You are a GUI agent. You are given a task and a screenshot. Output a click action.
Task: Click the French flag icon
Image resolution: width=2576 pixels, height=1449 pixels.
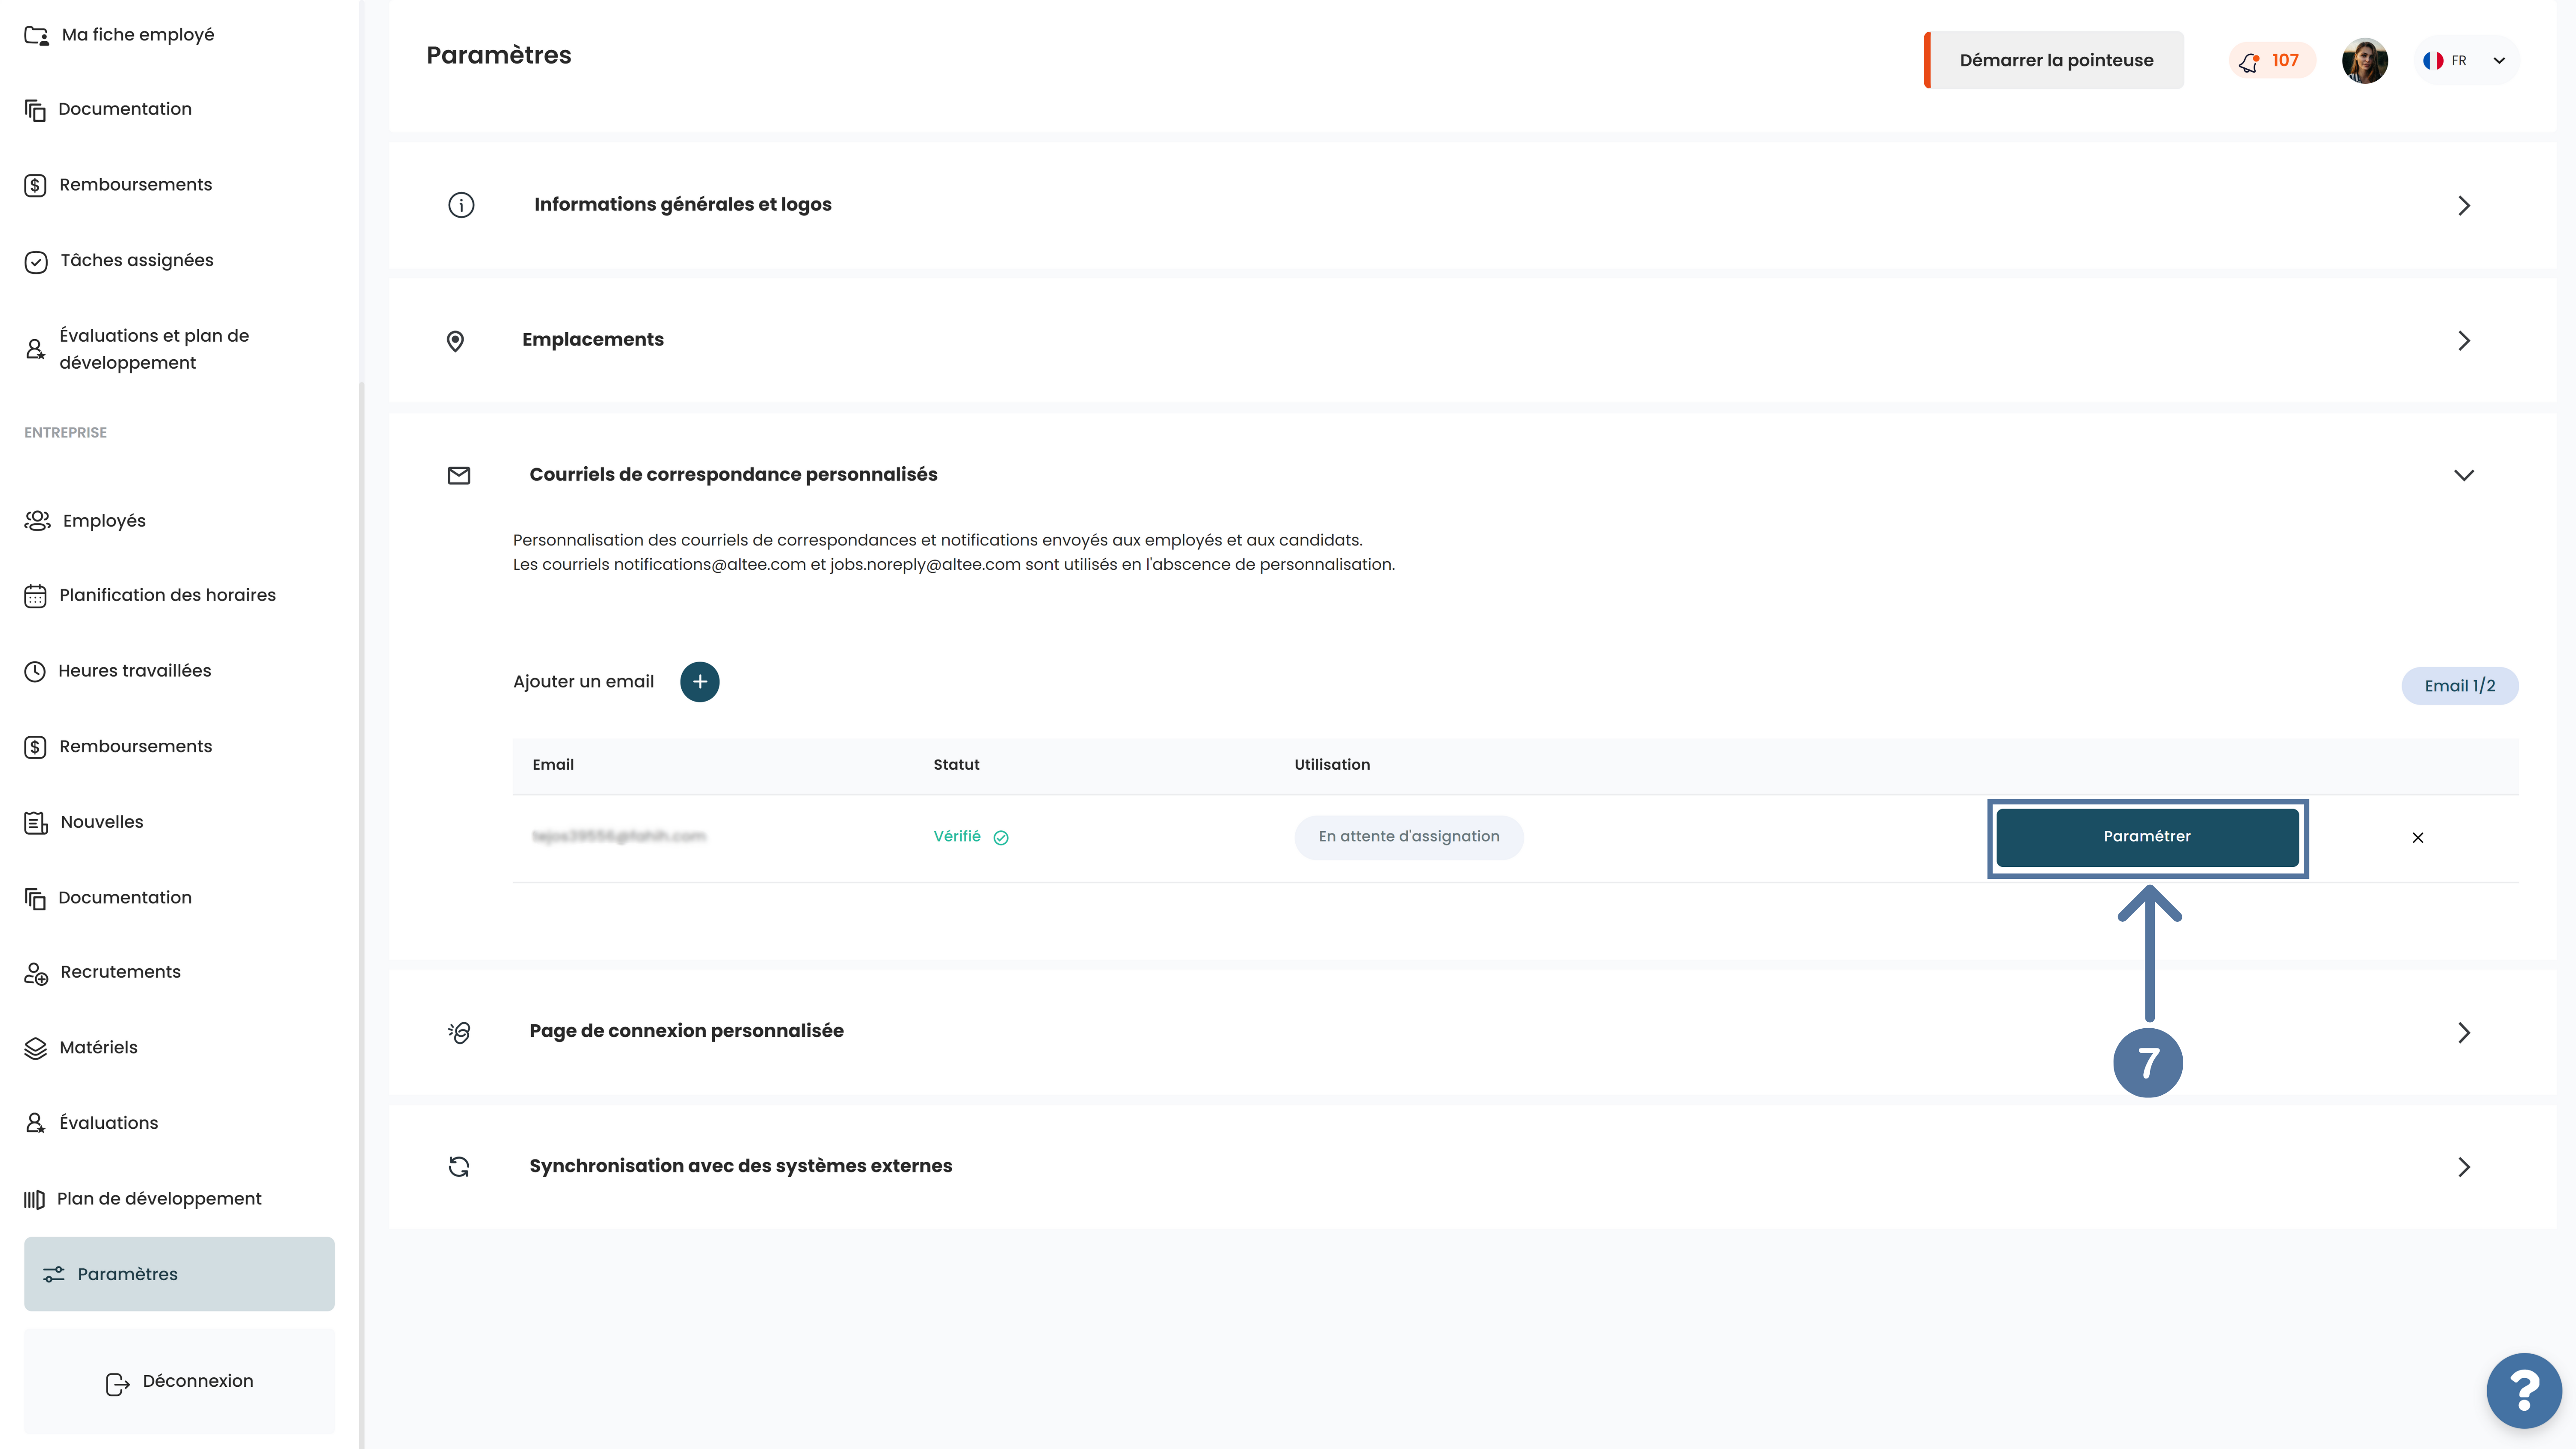(2433, 61)
